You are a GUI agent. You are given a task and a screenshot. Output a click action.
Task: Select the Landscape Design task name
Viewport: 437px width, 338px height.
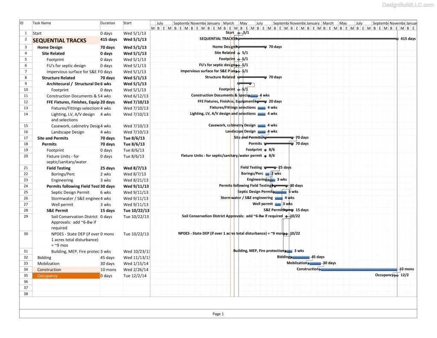click(x=68, y=132)
